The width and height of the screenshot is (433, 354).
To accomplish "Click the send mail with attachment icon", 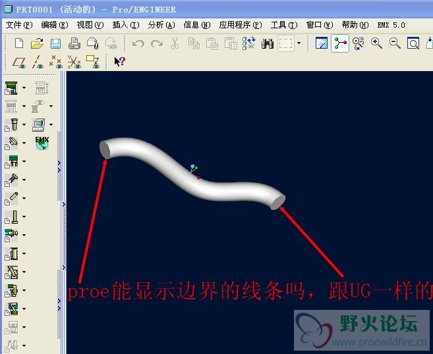I will point(92,43).
